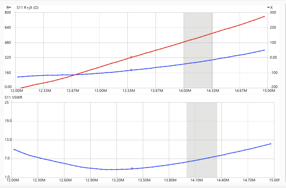The height and width of the screenshot is (188, 286).
Task: Click the 14.00M label on upper frequency axis
Action: (185, 91)
